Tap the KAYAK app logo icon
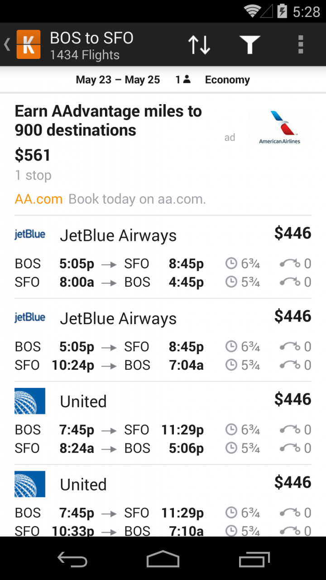Viewport: 326px width, 580px height. [29, 44]
